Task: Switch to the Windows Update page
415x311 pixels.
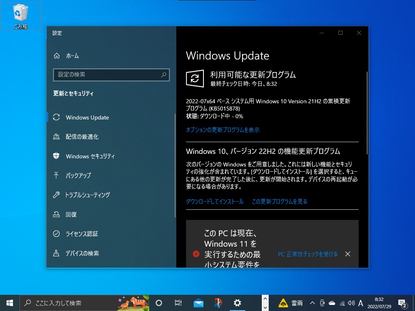Action: (x=87, y=117)
